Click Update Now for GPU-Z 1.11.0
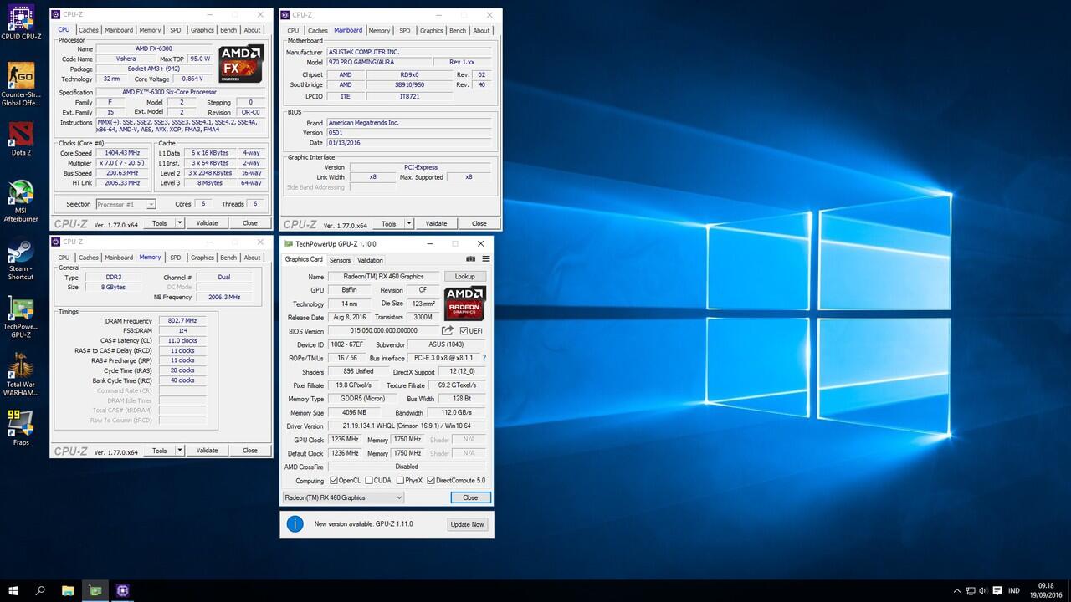 click(467, 524)
